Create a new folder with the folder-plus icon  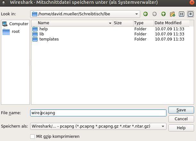[x=172, y=14]
